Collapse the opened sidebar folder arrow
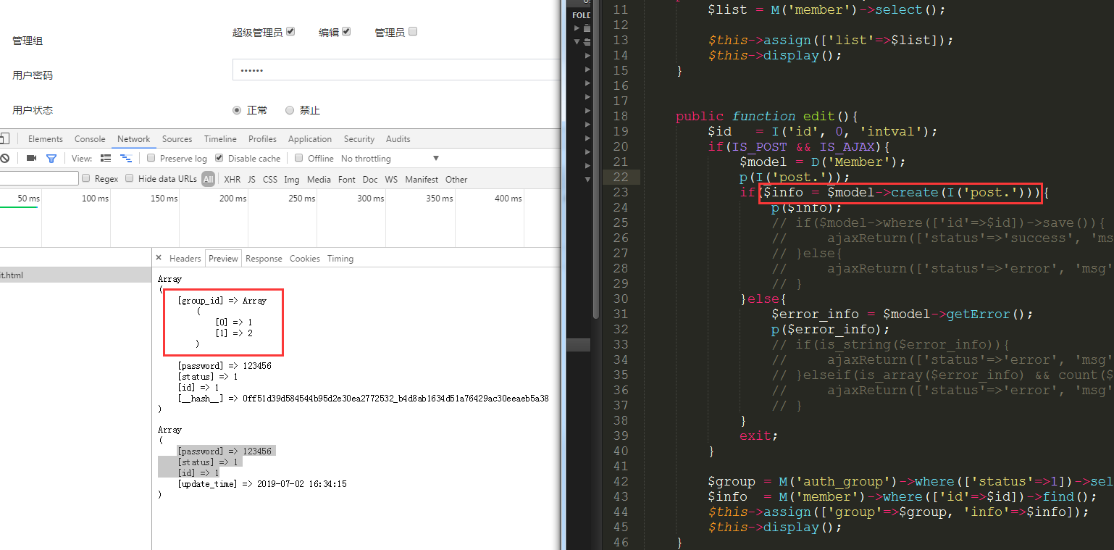The width and height of the screenshot is (1114, 550). tap(577, 42)
